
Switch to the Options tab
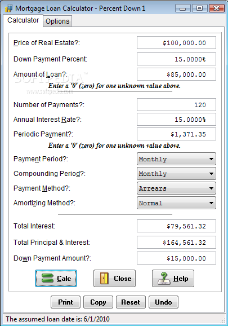coord(57,21)
